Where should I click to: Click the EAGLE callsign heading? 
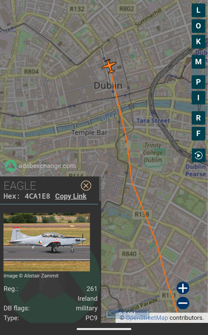coord(20,186)
